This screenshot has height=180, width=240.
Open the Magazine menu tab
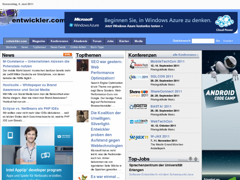coord(39,41)
